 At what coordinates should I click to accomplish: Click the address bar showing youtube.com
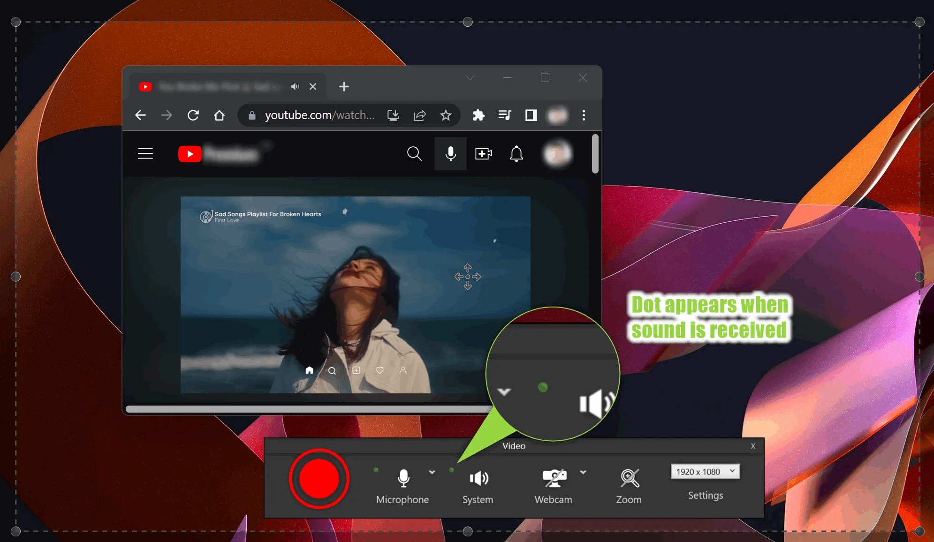coord(319,115)
